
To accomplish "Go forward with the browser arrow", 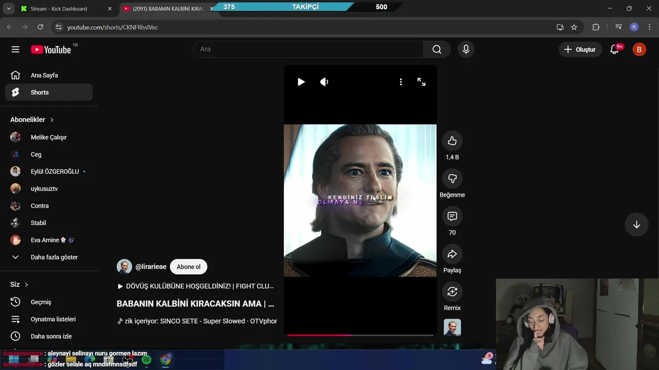I will tap(25, 27).
